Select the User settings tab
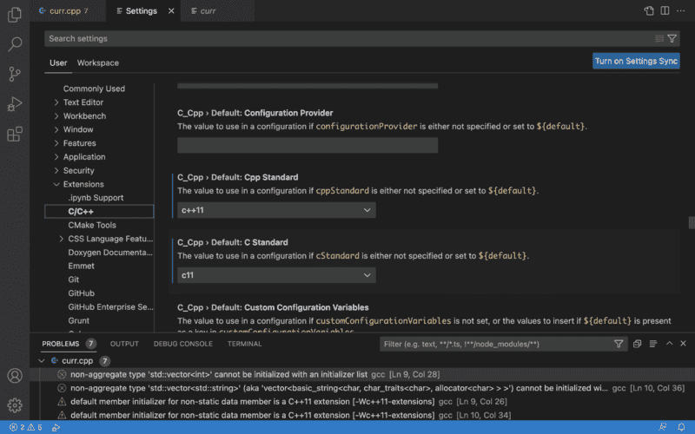695x434 pixels. click(x=58, y=62)
